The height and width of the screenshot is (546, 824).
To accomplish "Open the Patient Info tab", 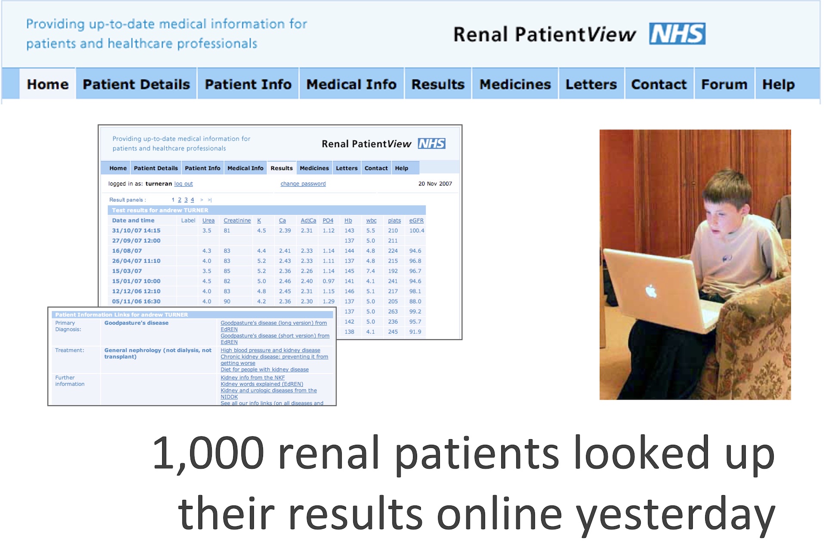I will [248, 84].
